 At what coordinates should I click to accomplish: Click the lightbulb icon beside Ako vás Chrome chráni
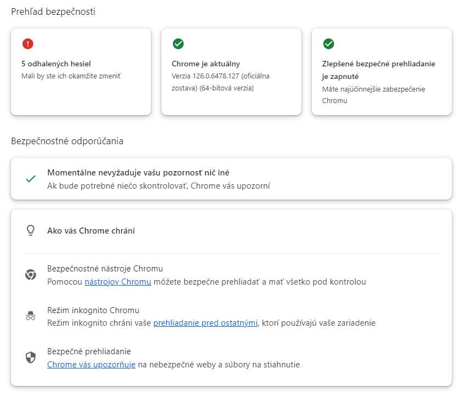(x=31, y=231)
